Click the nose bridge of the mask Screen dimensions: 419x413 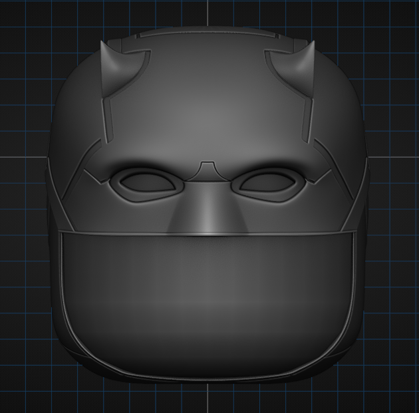click(x=207, y=209)
